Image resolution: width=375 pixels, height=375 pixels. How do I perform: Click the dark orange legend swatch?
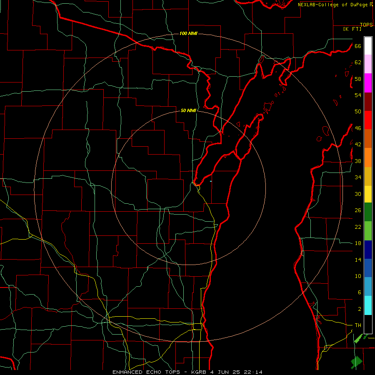(368, 138)
